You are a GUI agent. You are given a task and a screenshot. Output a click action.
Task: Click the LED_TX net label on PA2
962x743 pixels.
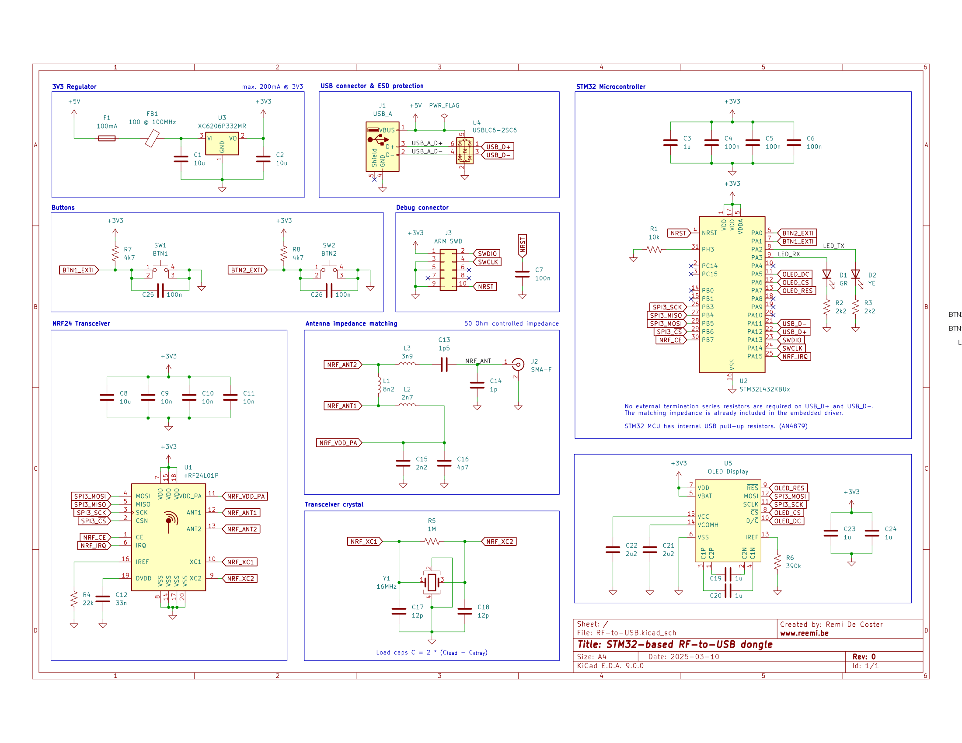[x=834, y=246]
